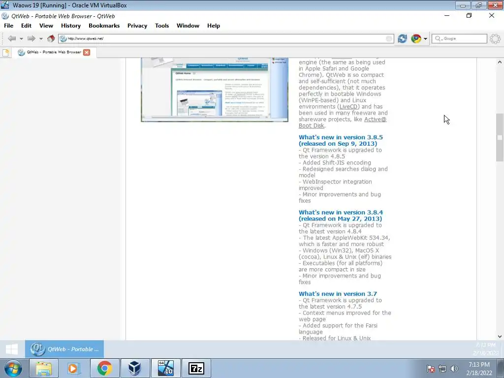504x378 pixels.
Task: Click What's new in version 3.8.5 heading
Action: coord(341,140)
